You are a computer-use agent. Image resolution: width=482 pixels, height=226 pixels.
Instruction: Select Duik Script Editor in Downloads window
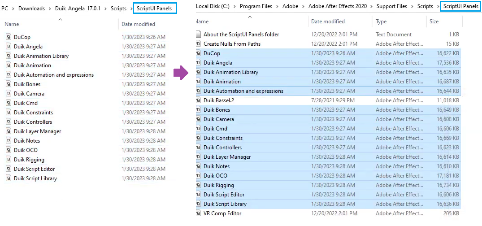click(34, 169)
